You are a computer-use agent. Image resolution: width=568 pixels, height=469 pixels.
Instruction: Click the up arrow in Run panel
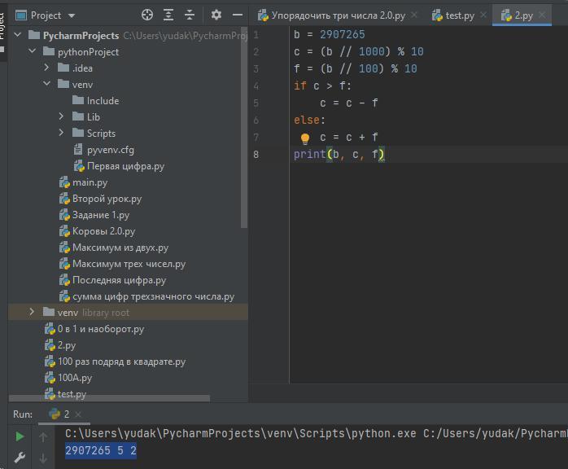tap(44, 437)
